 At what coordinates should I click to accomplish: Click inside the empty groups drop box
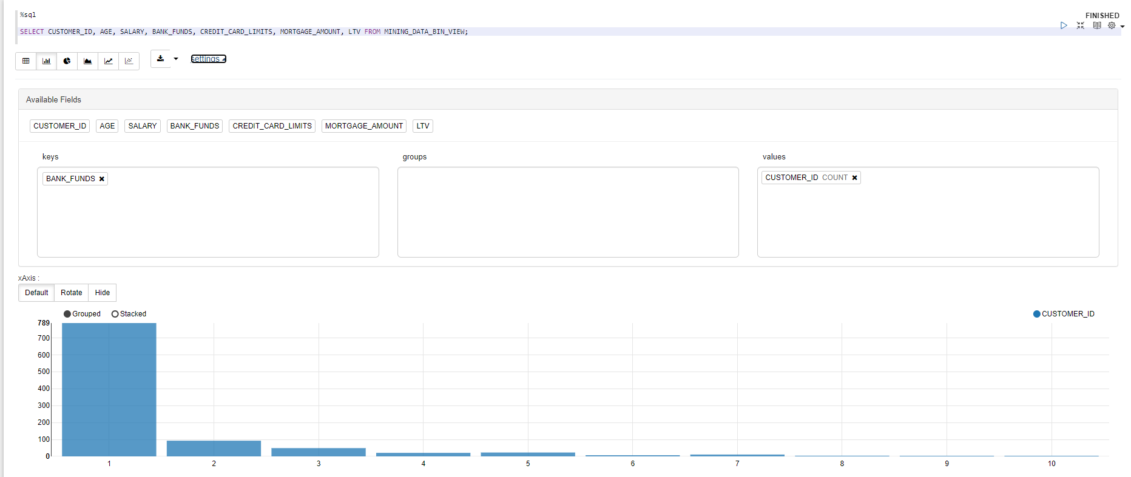coord(568,212)
